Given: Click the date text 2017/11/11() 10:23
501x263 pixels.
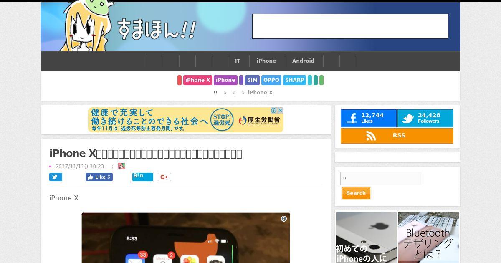Looking at the screenshot, I should tap(80, 166).
